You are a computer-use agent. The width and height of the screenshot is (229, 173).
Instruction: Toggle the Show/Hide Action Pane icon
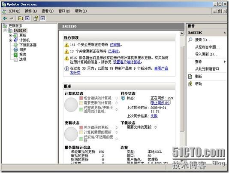point(42,19)
